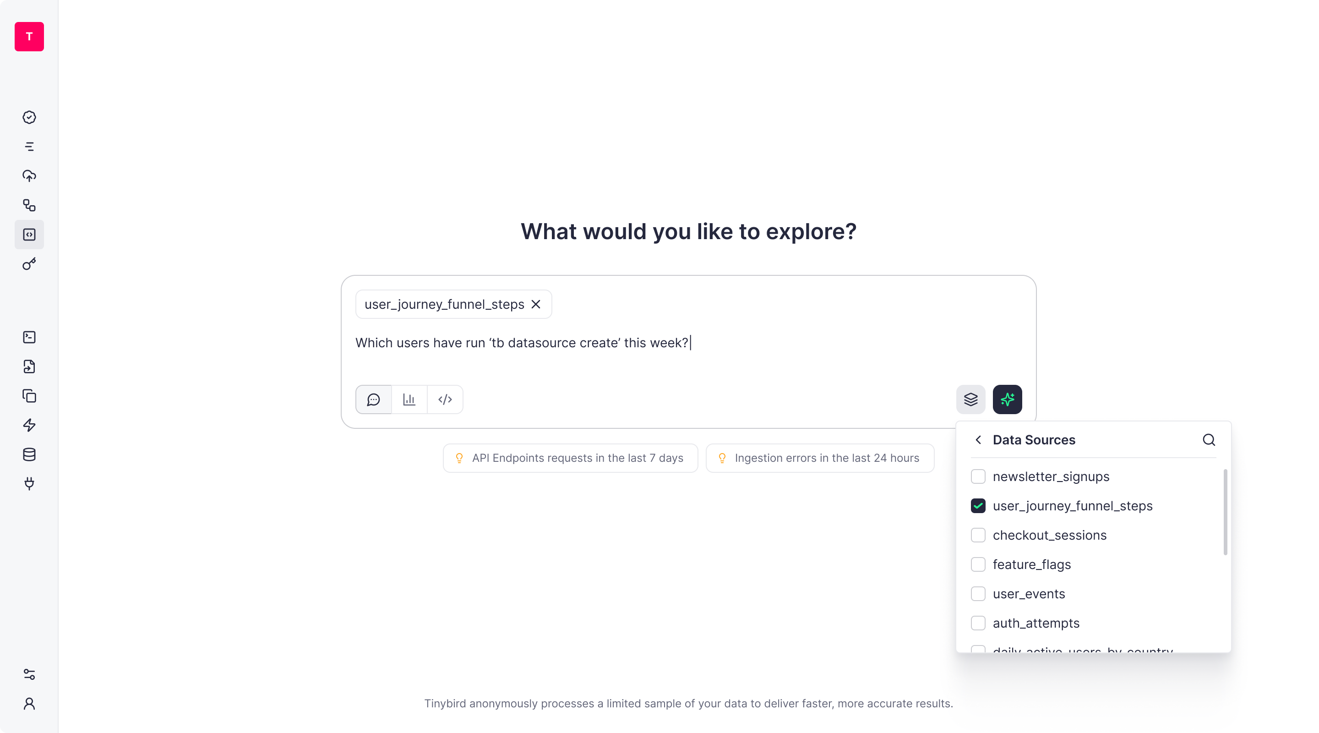Go back from Data Sources panel
This screenshot has width=1319, height=733.
coord(978,439)
